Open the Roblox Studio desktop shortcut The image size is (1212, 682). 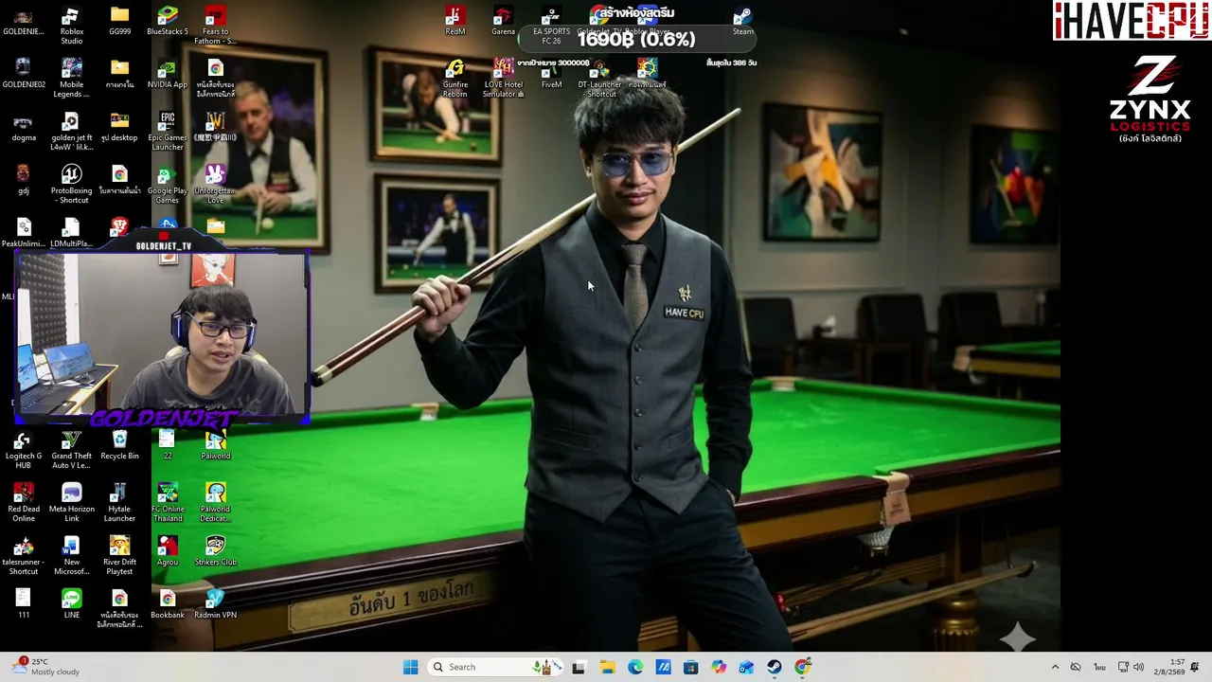pos(71,26)
